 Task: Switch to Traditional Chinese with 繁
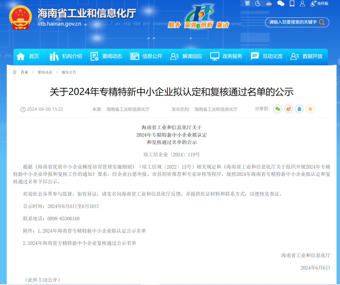247,3
